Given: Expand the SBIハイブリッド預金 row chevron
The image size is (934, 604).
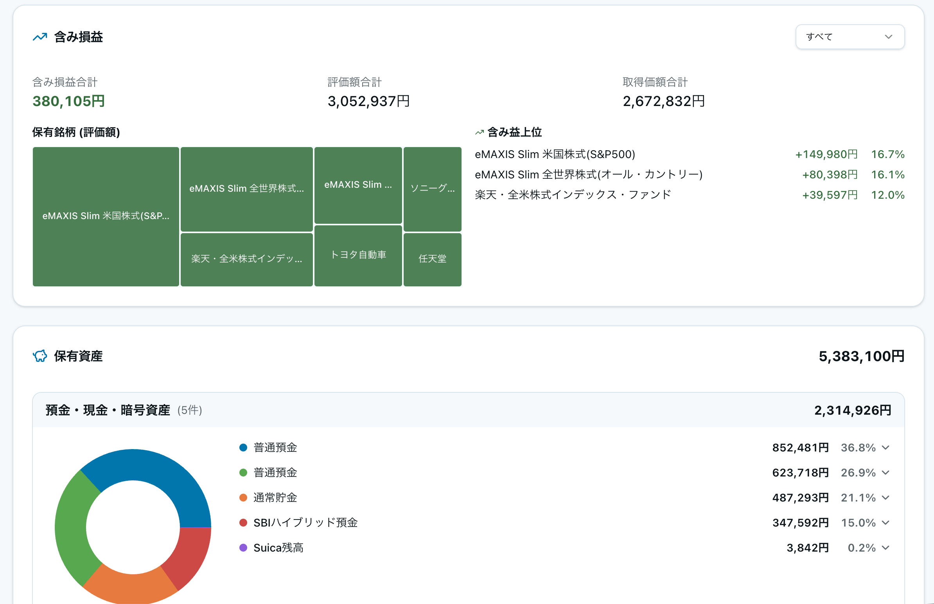Looking at the screenshot, I should [x=886, y=523].
